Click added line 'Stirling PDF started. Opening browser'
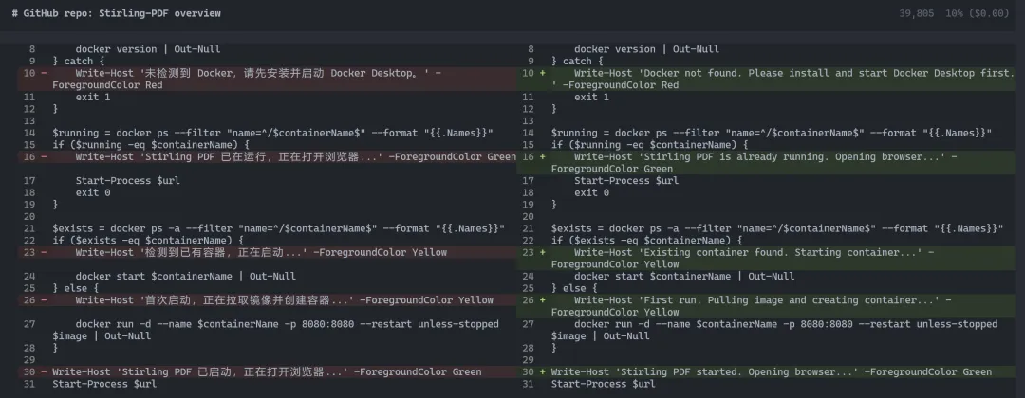 point(766,371)
